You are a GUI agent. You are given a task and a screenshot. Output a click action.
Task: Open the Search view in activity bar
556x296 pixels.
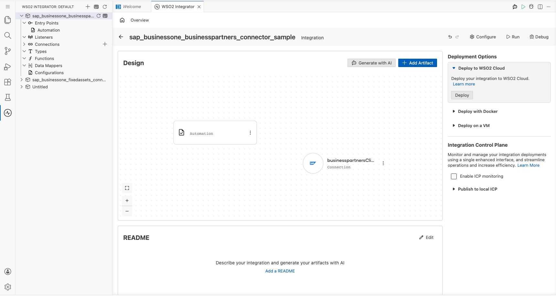8,35
